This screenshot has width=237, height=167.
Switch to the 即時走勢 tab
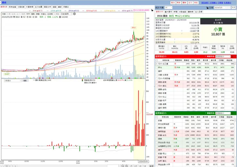coord(12,7)
